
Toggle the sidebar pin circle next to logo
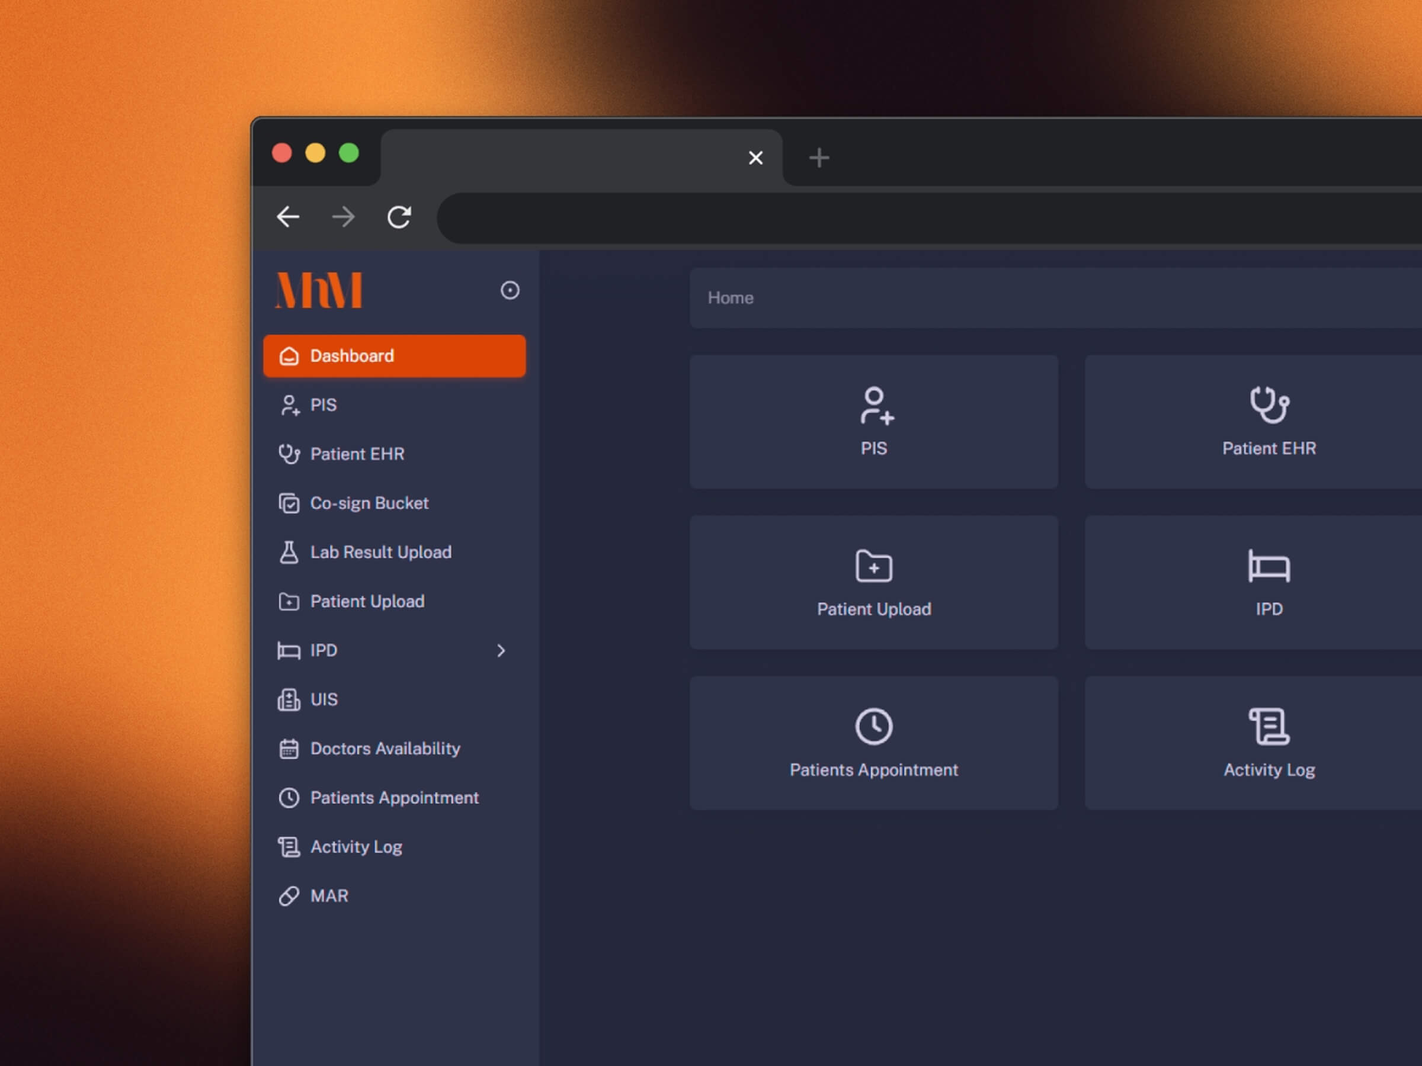510,290
